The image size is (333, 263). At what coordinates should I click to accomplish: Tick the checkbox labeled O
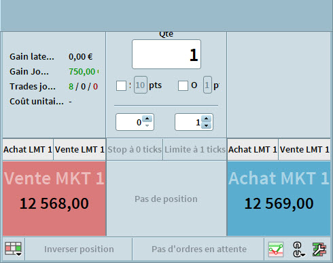[x=183, y=86]
